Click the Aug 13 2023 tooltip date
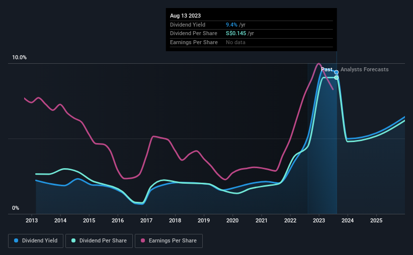The height and width of the screenshot is (255, 413). (x=186, y=16)
